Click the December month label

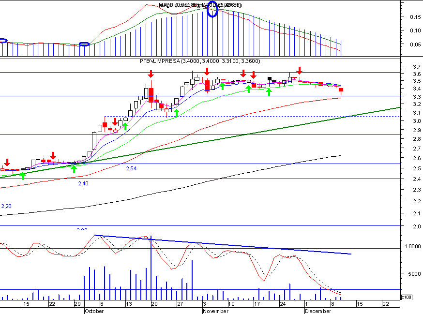click(318, 311)
